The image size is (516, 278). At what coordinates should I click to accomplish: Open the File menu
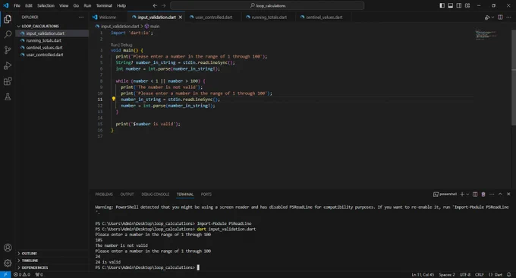[17, 5]
